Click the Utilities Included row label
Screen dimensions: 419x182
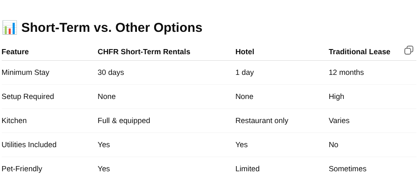pos(29,145)
